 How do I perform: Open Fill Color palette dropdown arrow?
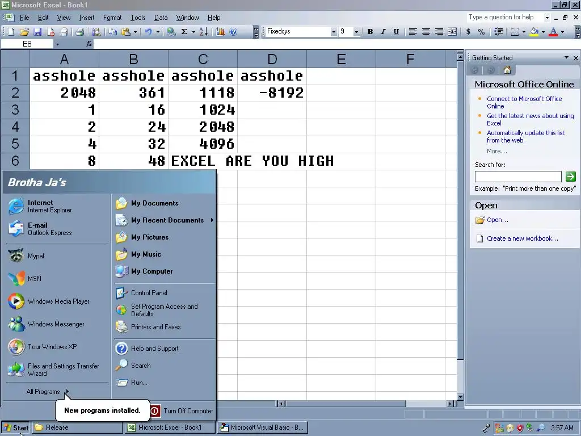[543, 32]
